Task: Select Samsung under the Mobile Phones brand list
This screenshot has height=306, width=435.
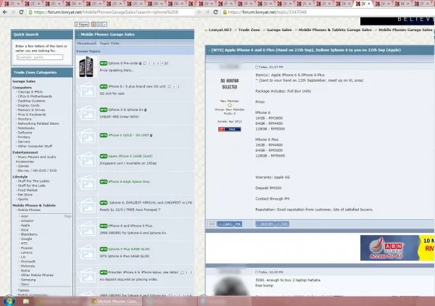Action: (x=28, y=280)
